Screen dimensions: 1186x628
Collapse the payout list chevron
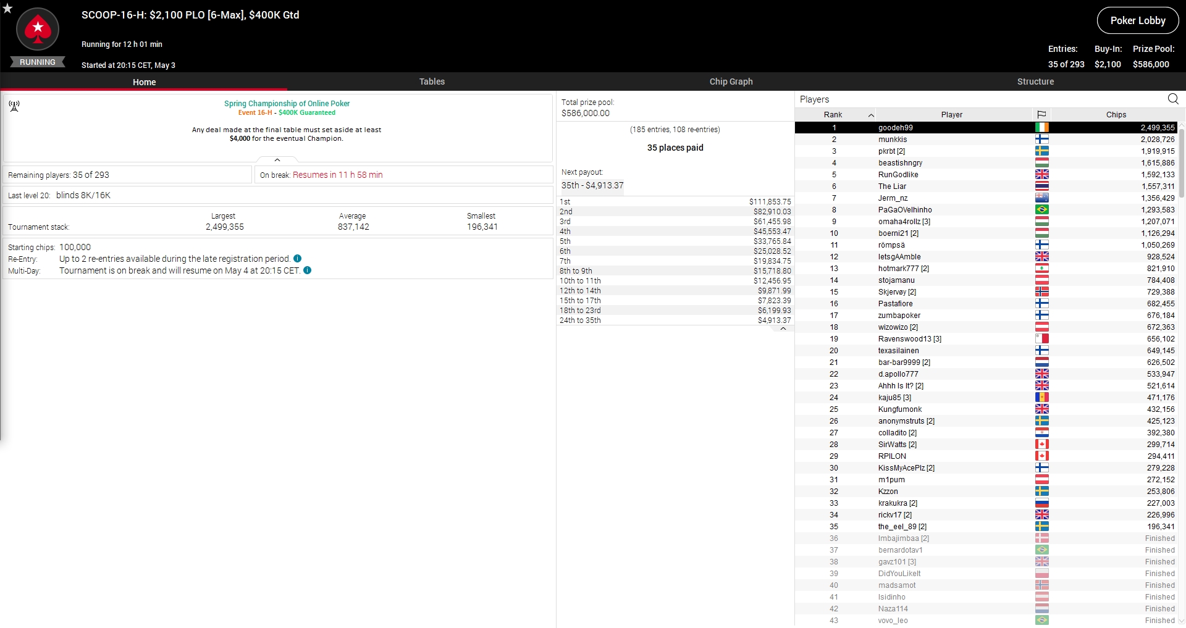[x=783, y=329]
